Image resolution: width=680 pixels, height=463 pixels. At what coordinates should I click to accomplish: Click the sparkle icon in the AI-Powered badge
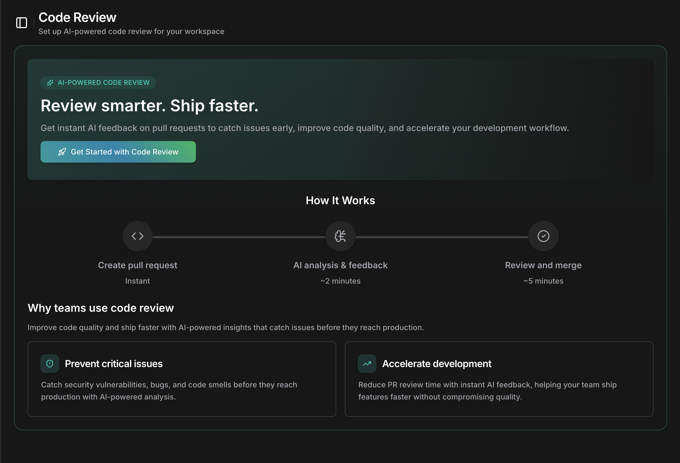pos(50,82)
